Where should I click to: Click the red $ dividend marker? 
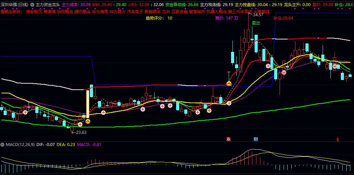[337, 139]
